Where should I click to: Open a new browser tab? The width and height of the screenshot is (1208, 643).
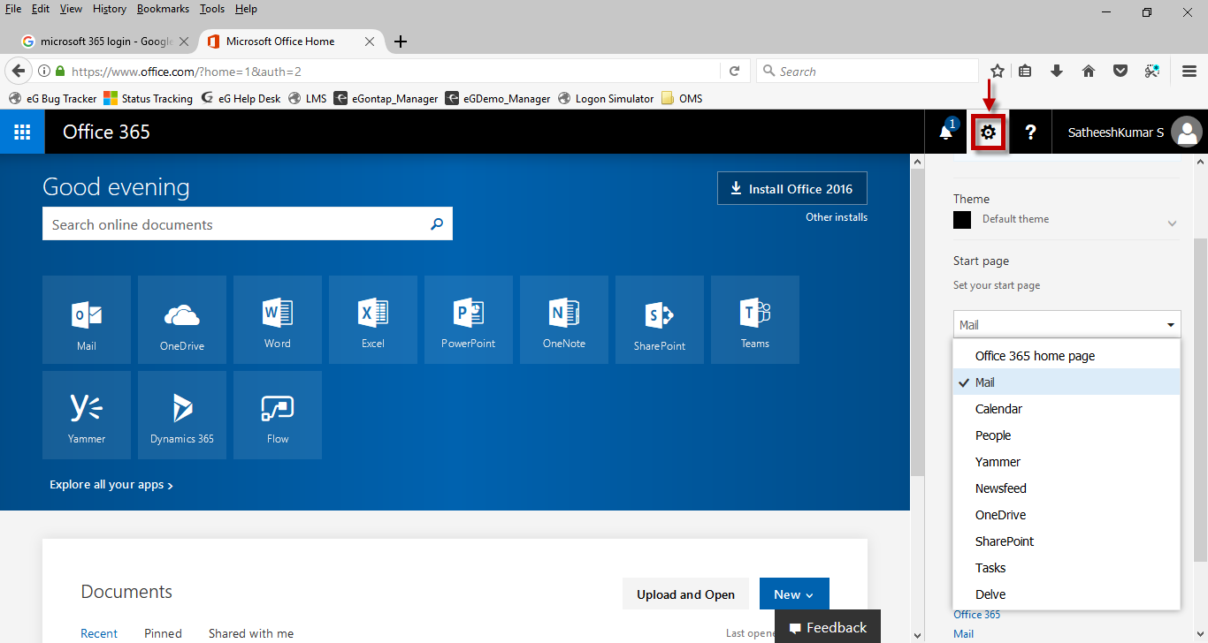401,42
